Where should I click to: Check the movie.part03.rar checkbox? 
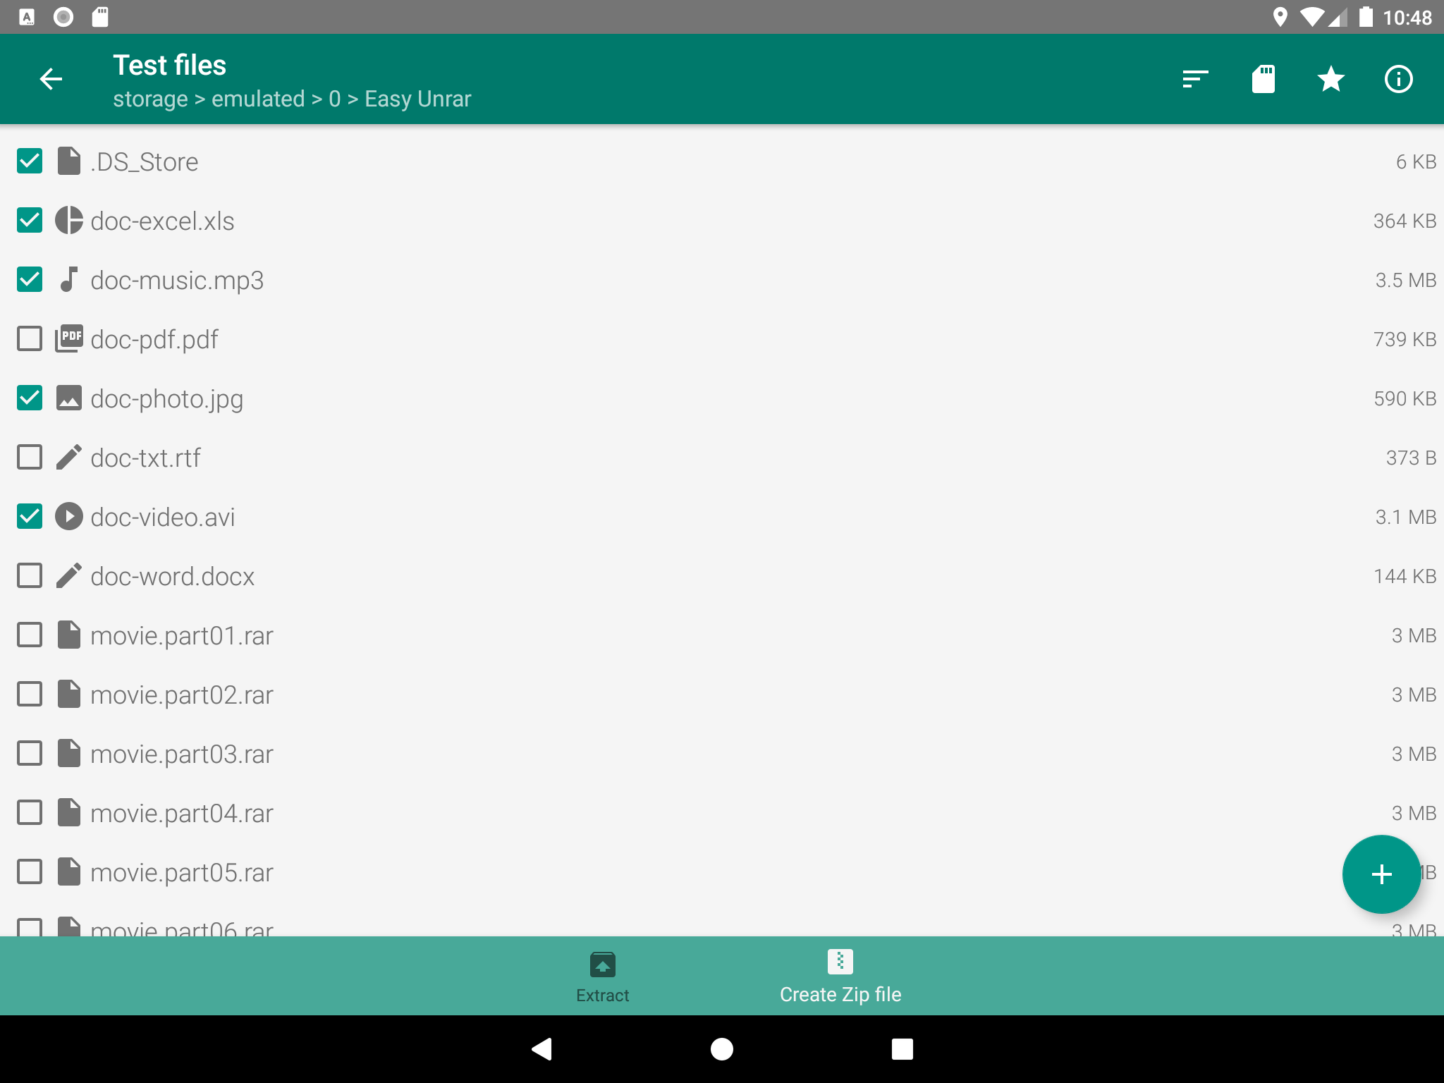[30, 753]
